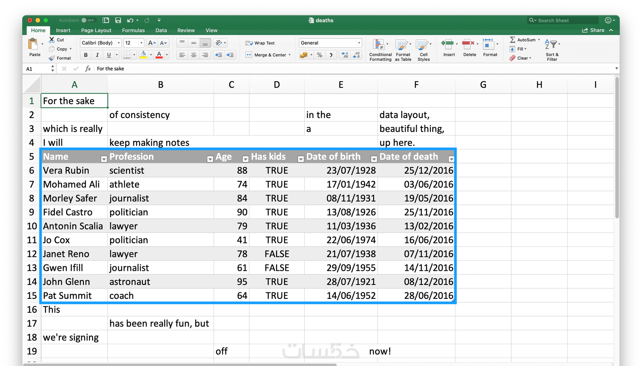The height and width of the screenshot is (366, 642).
Task: Open the Date of death filter dropdown
Action: click(x=451, y=159)
